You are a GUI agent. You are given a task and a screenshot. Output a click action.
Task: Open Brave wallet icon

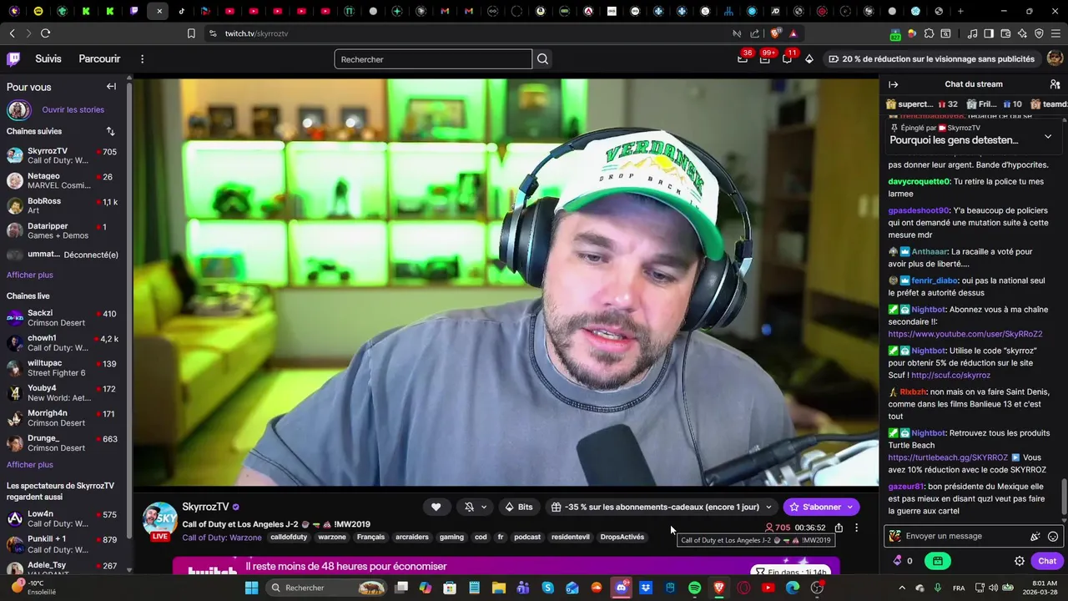[x=1005, y=33]
